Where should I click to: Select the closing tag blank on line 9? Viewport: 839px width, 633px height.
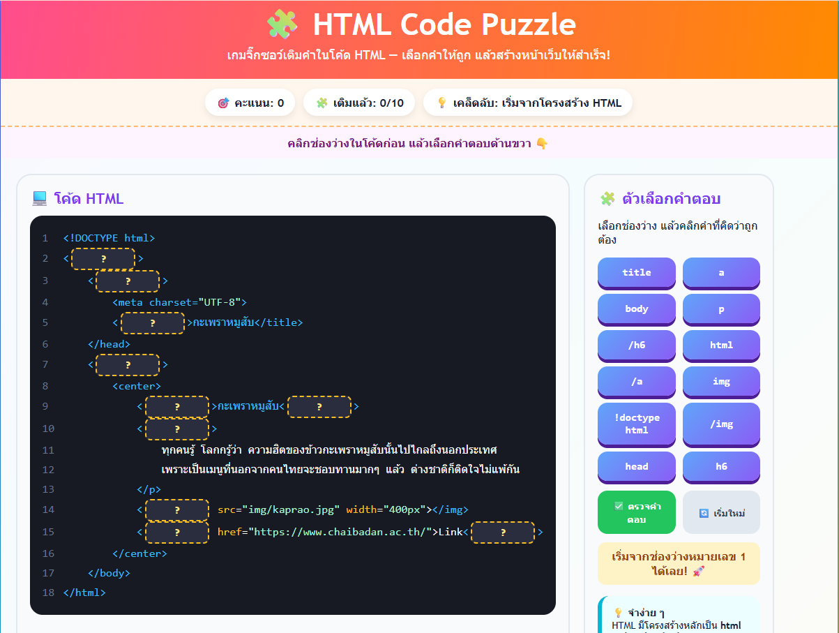pyautogui.click(x=319, y=407)
